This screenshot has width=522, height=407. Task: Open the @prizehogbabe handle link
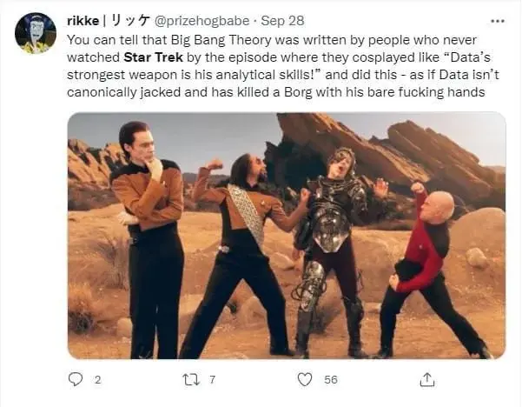tap(202, 21)
